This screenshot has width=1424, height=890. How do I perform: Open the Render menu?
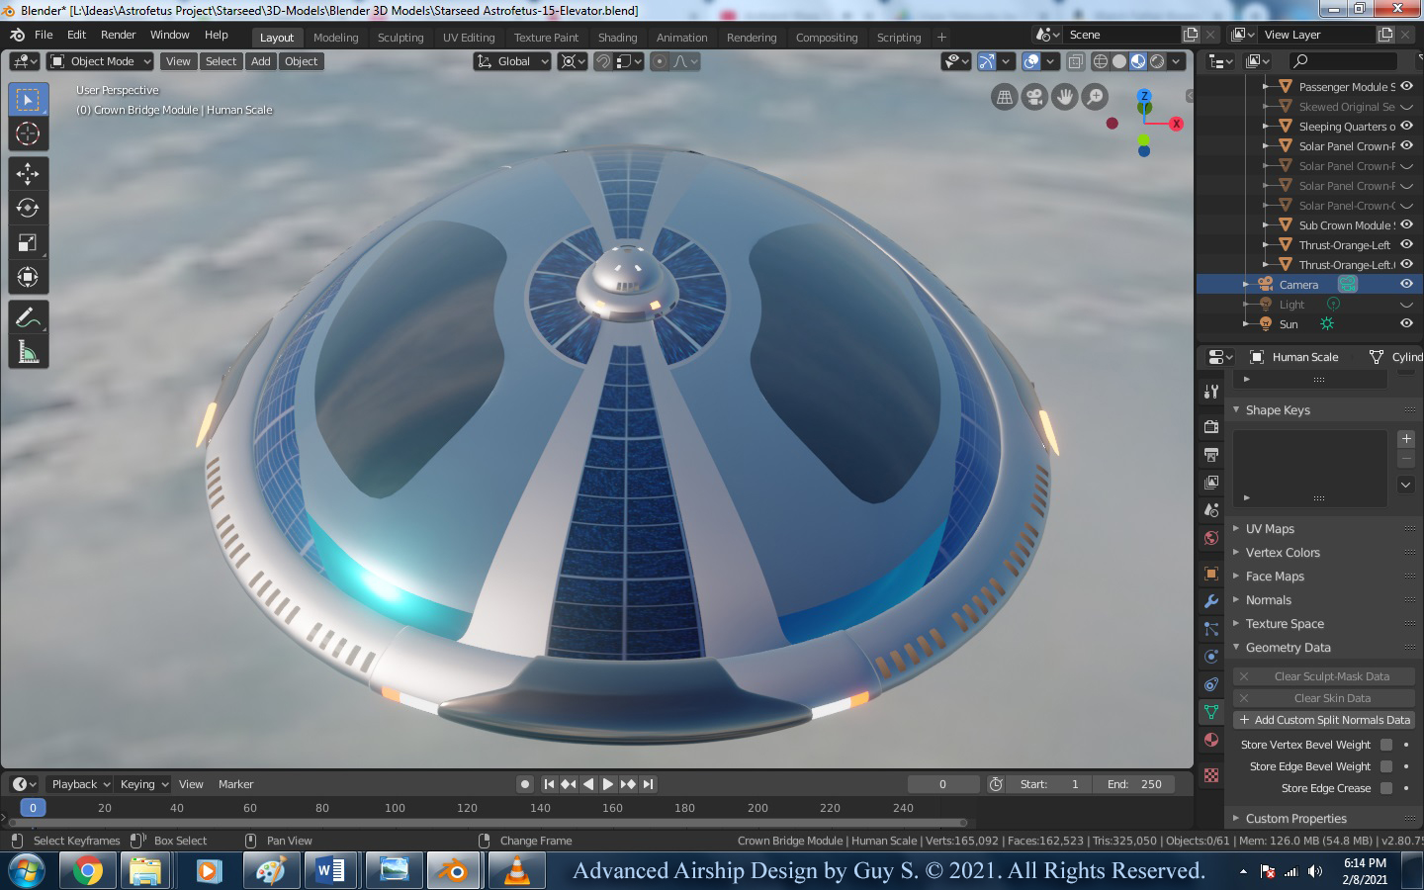[118, 35]
